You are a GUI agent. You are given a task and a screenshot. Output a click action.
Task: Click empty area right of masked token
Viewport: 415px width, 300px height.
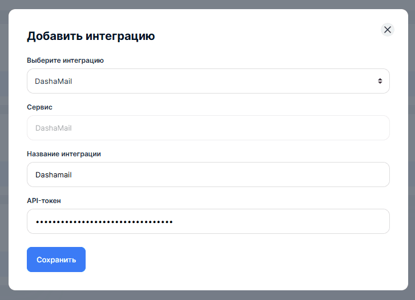coord(285,221)
